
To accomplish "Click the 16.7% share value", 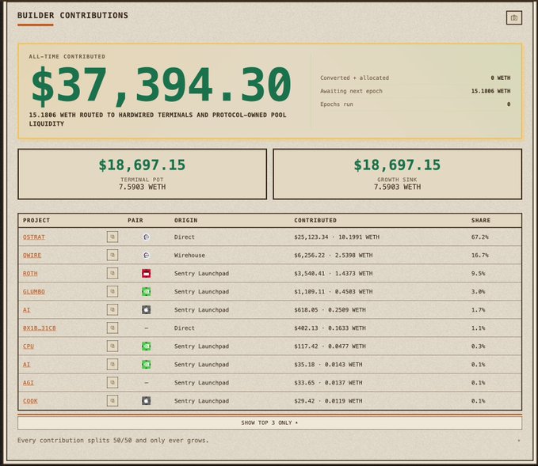I will [479, 255].
